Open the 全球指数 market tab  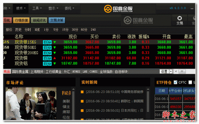pos(106,72)
